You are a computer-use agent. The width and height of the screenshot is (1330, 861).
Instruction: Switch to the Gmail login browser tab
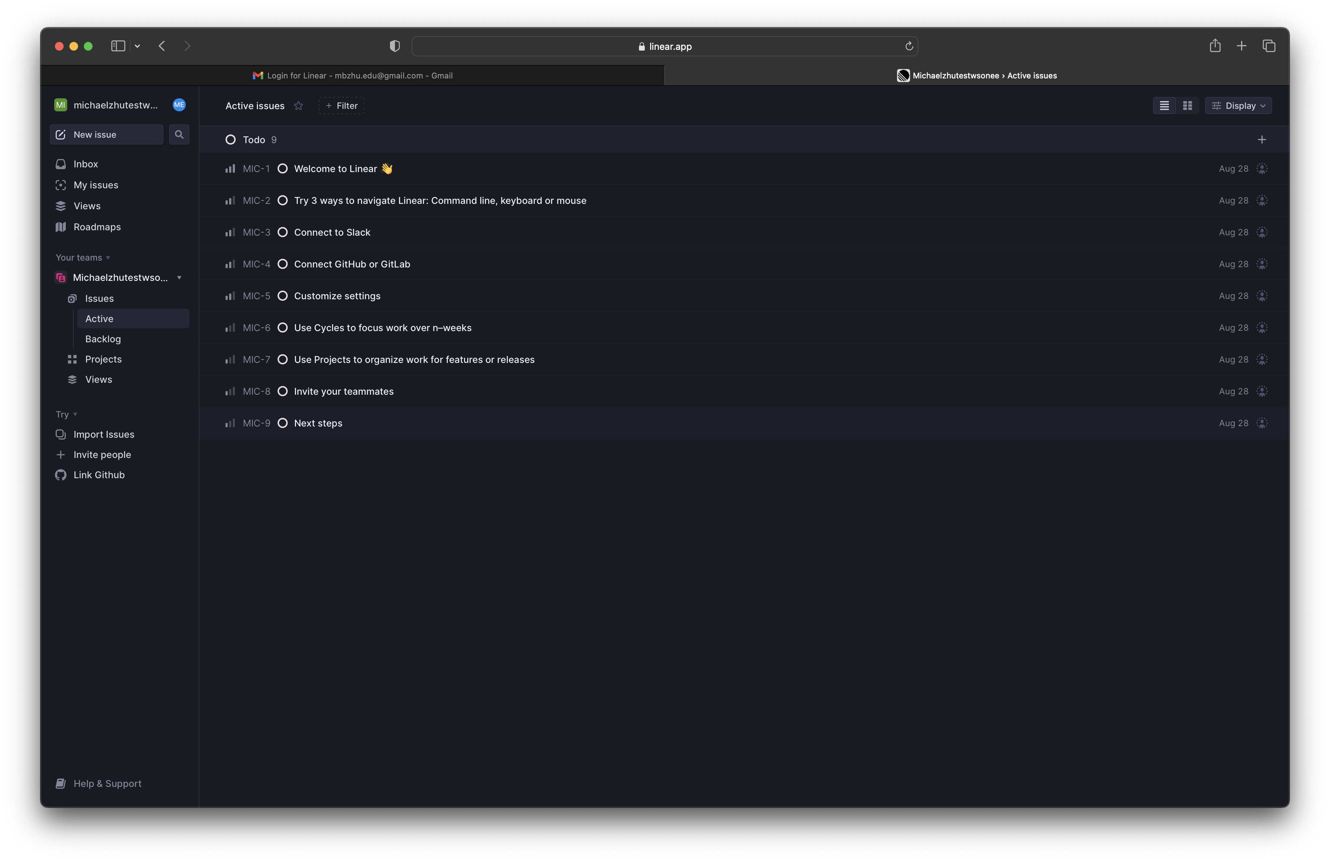[352, 75]
